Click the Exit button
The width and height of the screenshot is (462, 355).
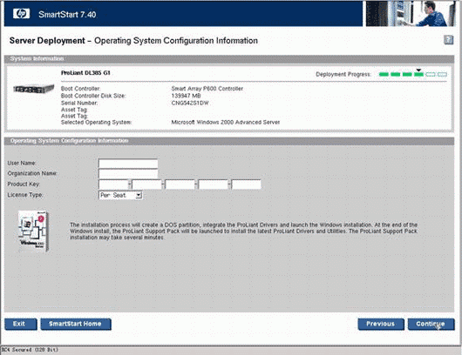click(21, 324)
